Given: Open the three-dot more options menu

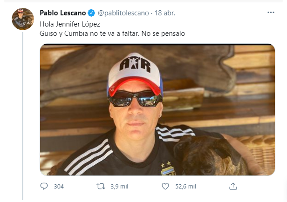Looking at the screenshot, I should coord(271,13).
